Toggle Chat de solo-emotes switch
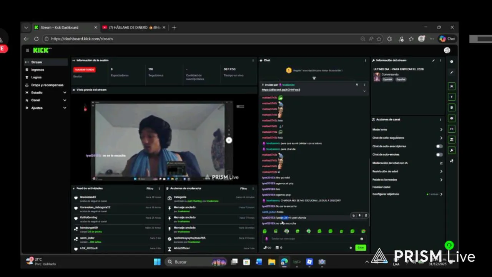 [x=439, y=155]
